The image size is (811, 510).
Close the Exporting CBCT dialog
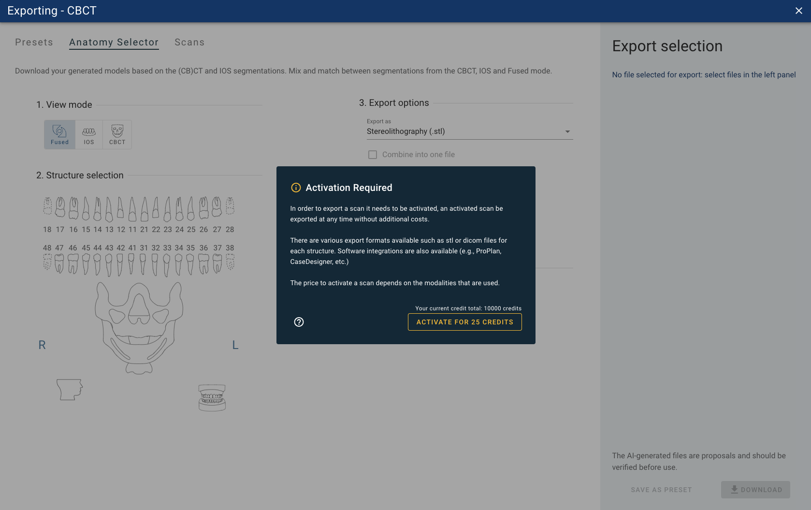point(798,11)
